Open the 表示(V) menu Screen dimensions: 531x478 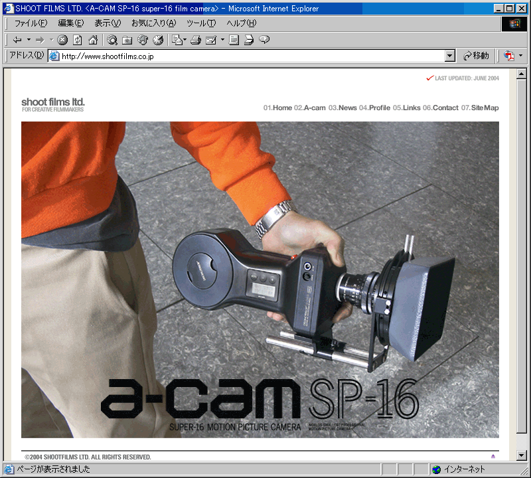tap(108, 23)
